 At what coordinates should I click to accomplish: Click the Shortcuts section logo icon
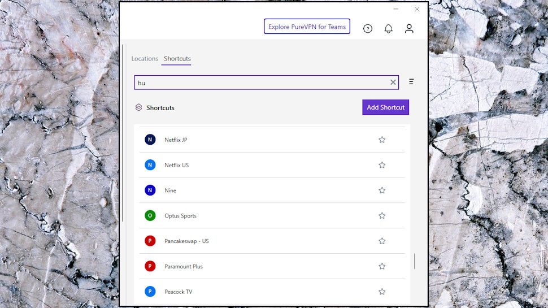click(x=139, y=107)
